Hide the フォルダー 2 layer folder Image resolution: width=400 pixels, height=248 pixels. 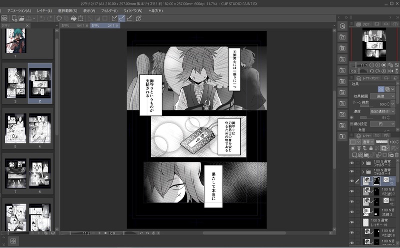pos(352,163)
